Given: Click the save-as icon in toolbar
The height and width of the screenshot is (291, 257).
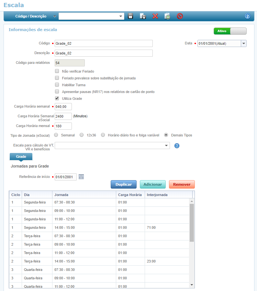Looking at the screenshot, I should tap(143, 16).
